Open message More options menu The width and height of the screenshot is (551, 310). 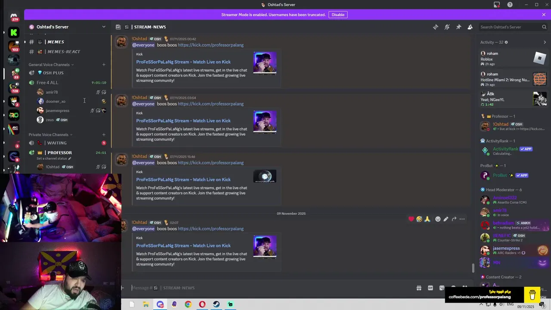point(462,219)
